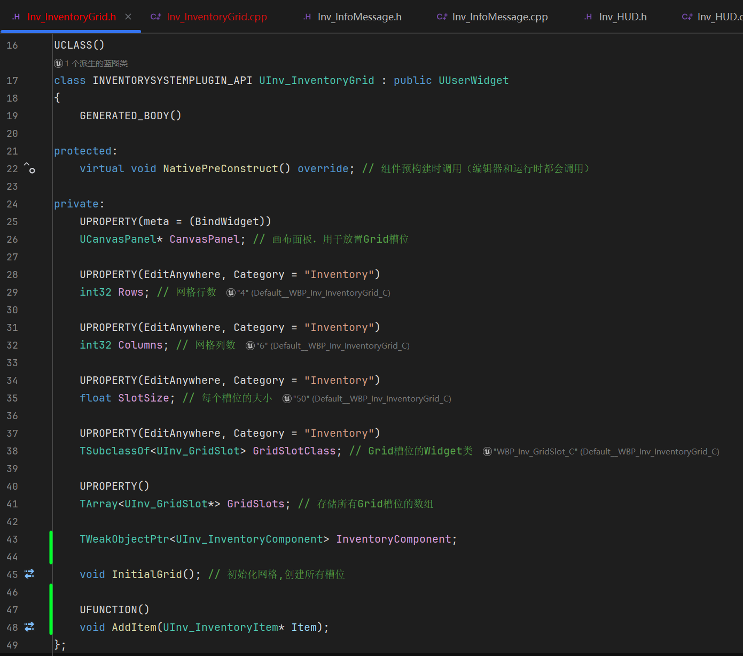Click line number 30 in the gutter
The image size is (743, 656).
[12, 310]
